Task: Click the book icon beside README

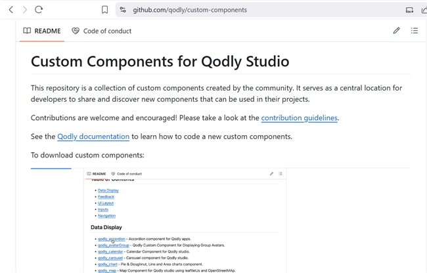Action: [27, 31]
